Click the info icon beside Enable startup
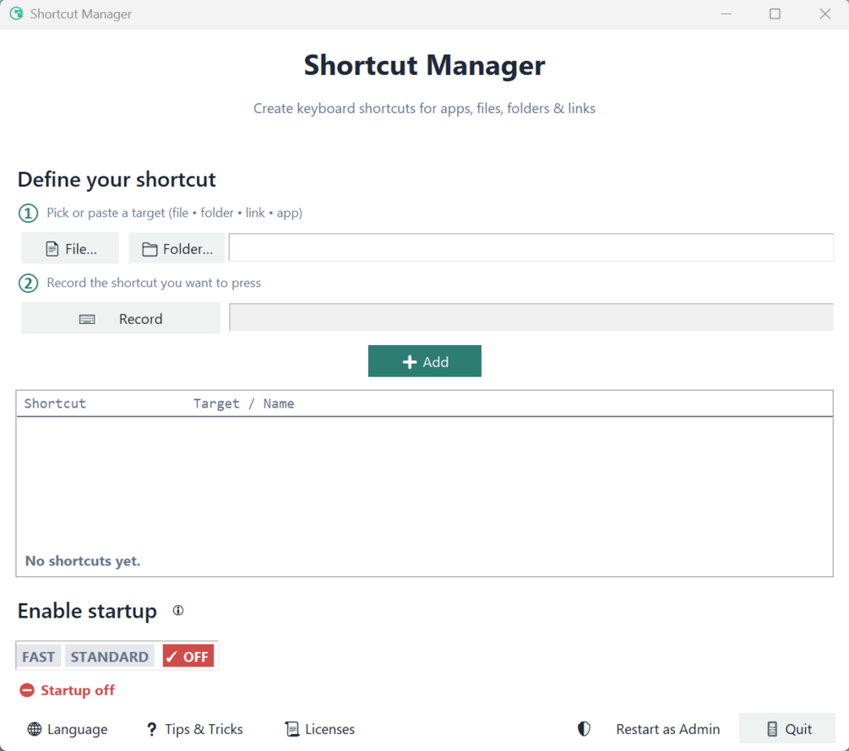Image resolution: width=849 pixels, height=751 pixels. coord(178,610)
